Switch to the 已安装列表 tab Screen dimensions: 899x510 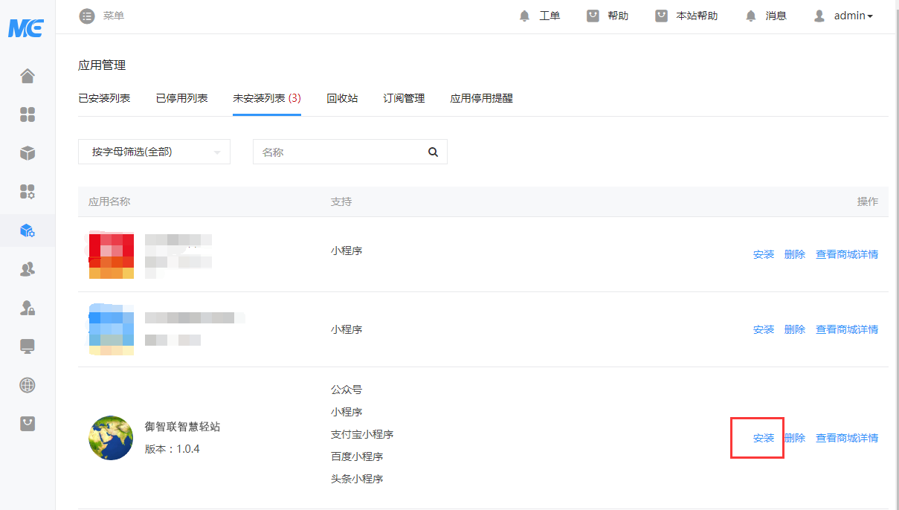104,98
